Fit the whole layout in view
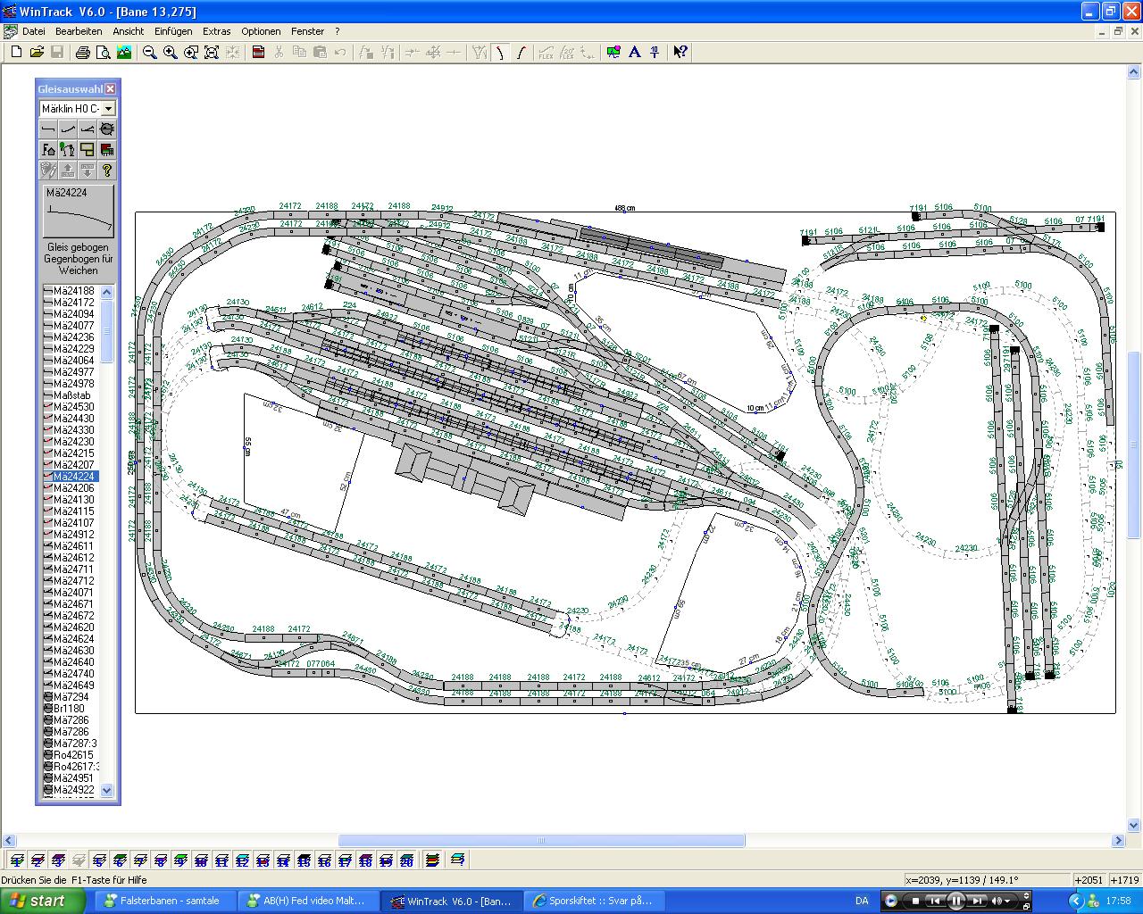 click(212, 53)
